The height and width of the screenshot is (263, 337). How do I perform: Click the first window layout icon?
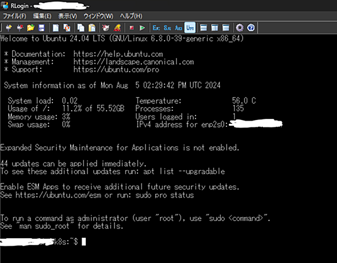click(x=204, y=28)
